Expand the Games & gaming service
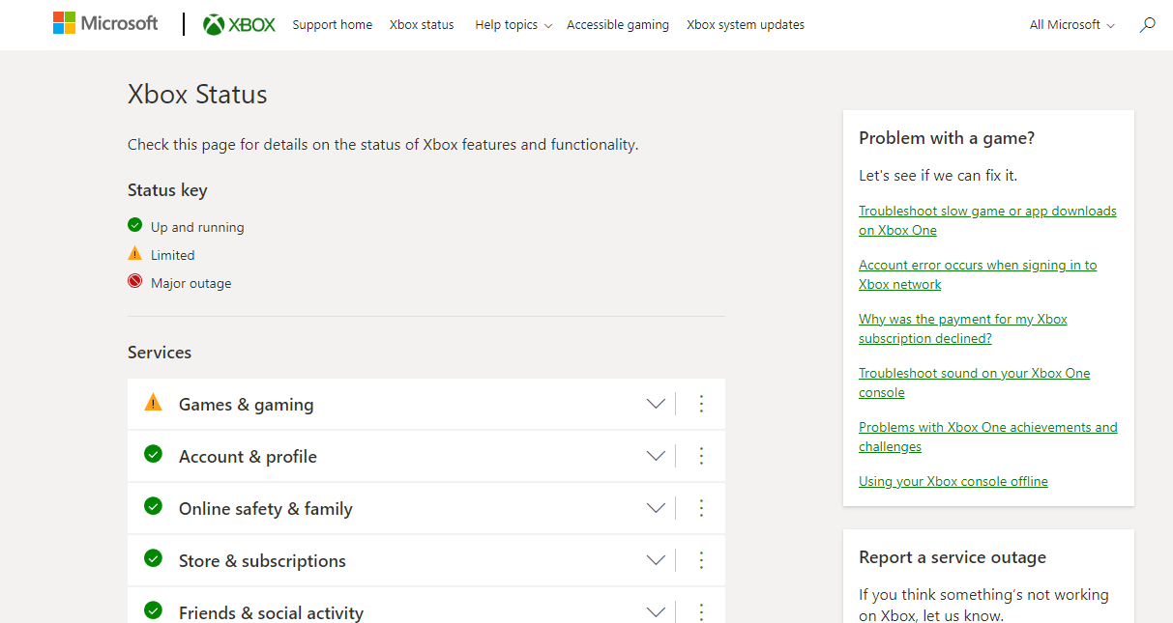 click(656, 405)
